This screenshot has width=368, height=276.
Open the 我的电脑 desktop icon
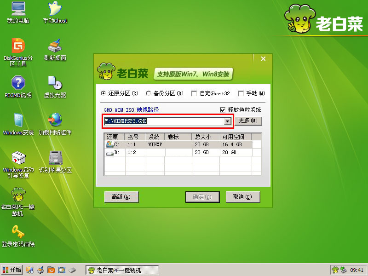pos(18,12)
